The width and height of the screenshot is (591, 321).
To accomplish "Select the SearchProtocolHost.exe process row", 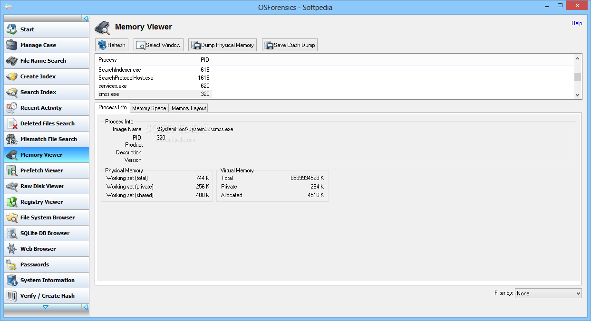I will [x=154, y=78].
